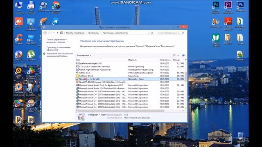Click the vertical scrollbar of the program list
Viewport: 262px width, 147px height.
[x=185, y=77]
